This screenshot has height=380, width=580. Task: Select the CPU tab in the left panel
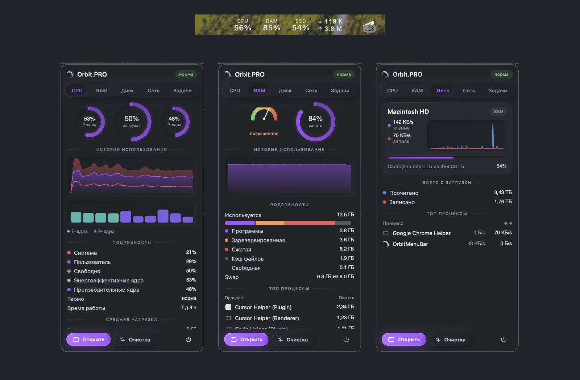[x=77, y=90]
